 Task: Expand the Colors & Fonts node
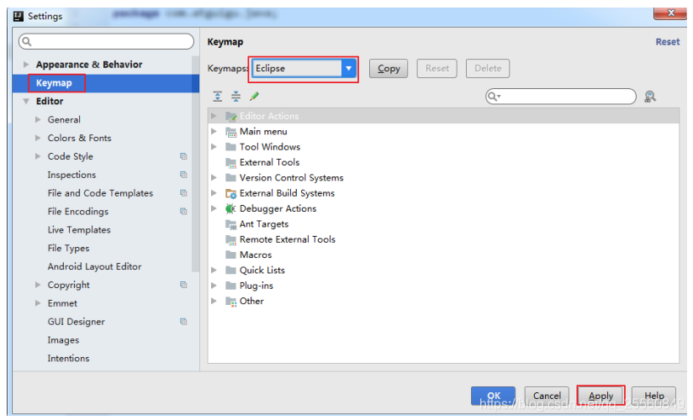pyautogui.click(x=38, y=138)
